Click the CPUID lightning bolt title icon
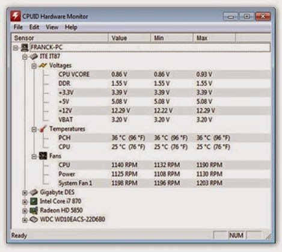 pos(16,16)
